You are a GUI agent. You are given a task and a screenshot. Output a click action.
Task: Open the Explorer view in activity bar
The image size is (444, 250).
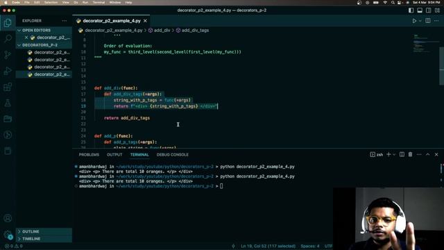[8, 23]
